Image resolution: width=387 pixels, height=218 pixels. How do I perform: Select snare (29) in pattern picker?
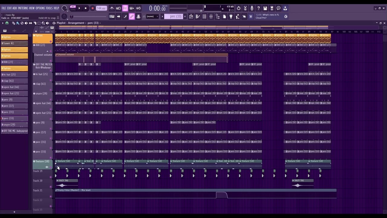click(15, 125)
